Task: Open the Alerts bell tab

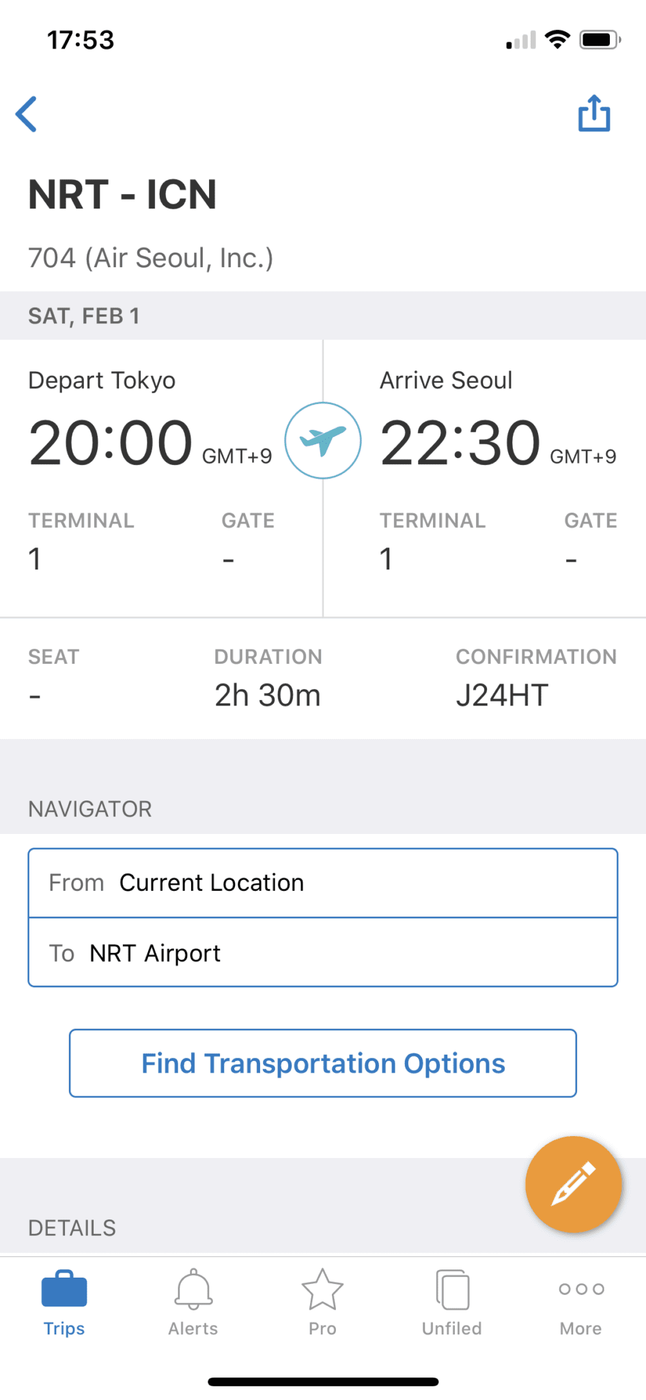Action: pyautogui.click(x=193, y=1304)
